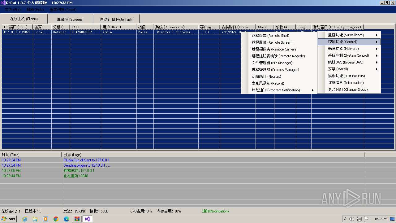Switch to 自动计划 (Auto Task) tab
This screenshot has width=396, height=223.
click(x=117, y=19)
